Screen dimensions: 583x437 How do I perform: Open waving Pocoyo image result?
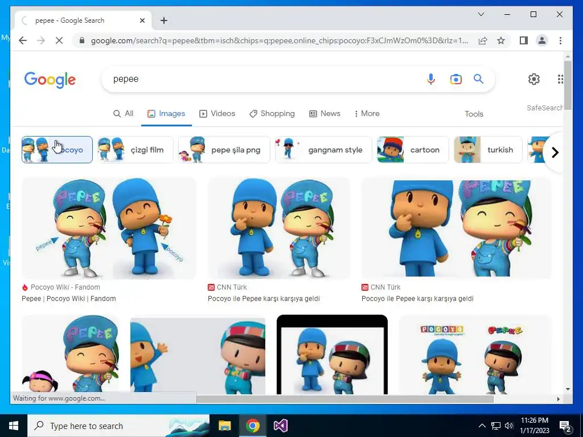click(198, 354)
